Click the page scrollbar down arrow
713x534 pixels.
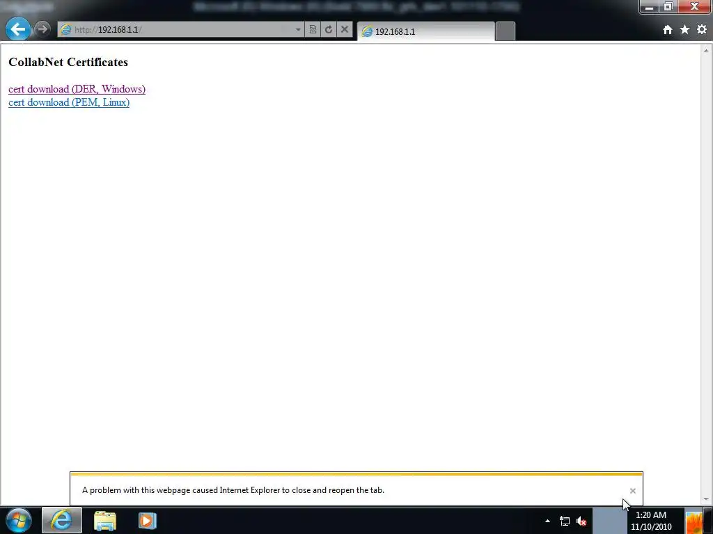point(706,499)
